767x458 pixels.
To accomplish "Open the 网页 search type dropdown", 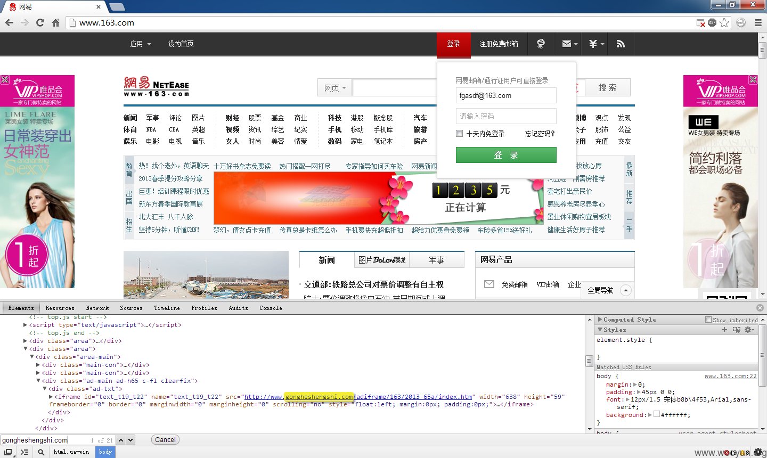I will pos(335,88).
